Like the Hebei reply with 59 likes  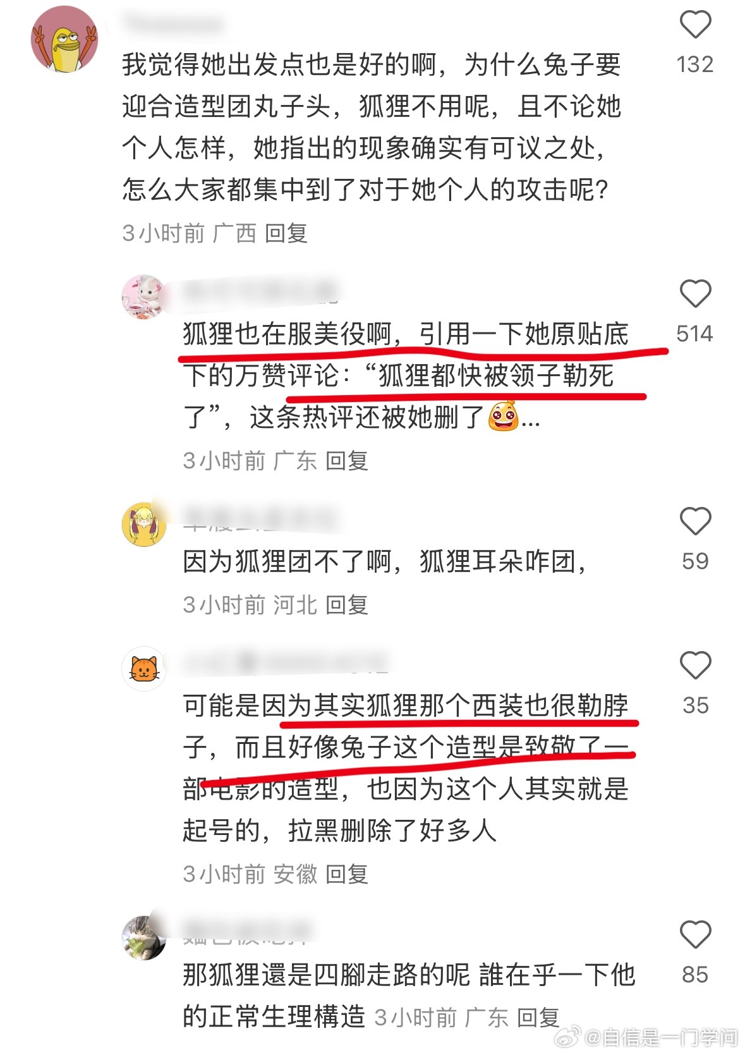[695, 521]
